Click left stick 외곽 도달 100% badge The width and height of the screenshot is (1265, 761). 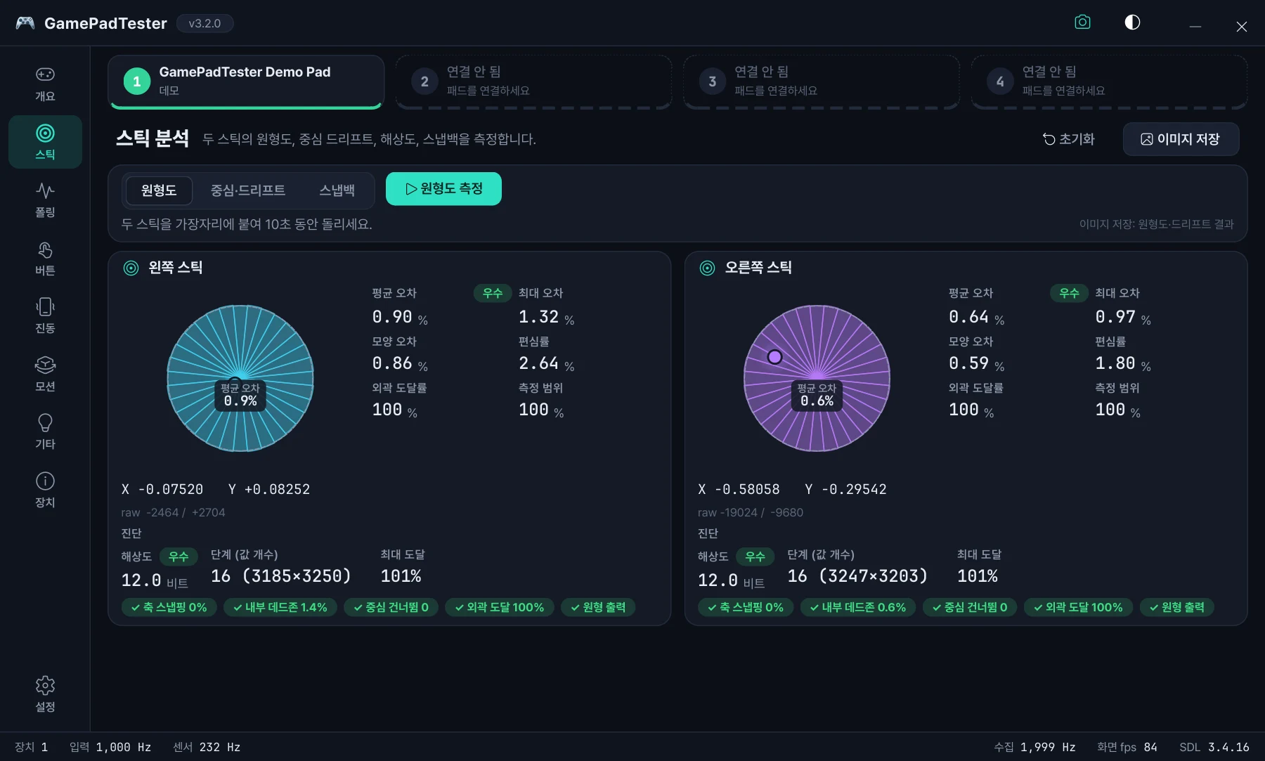(x=500, y=607)
